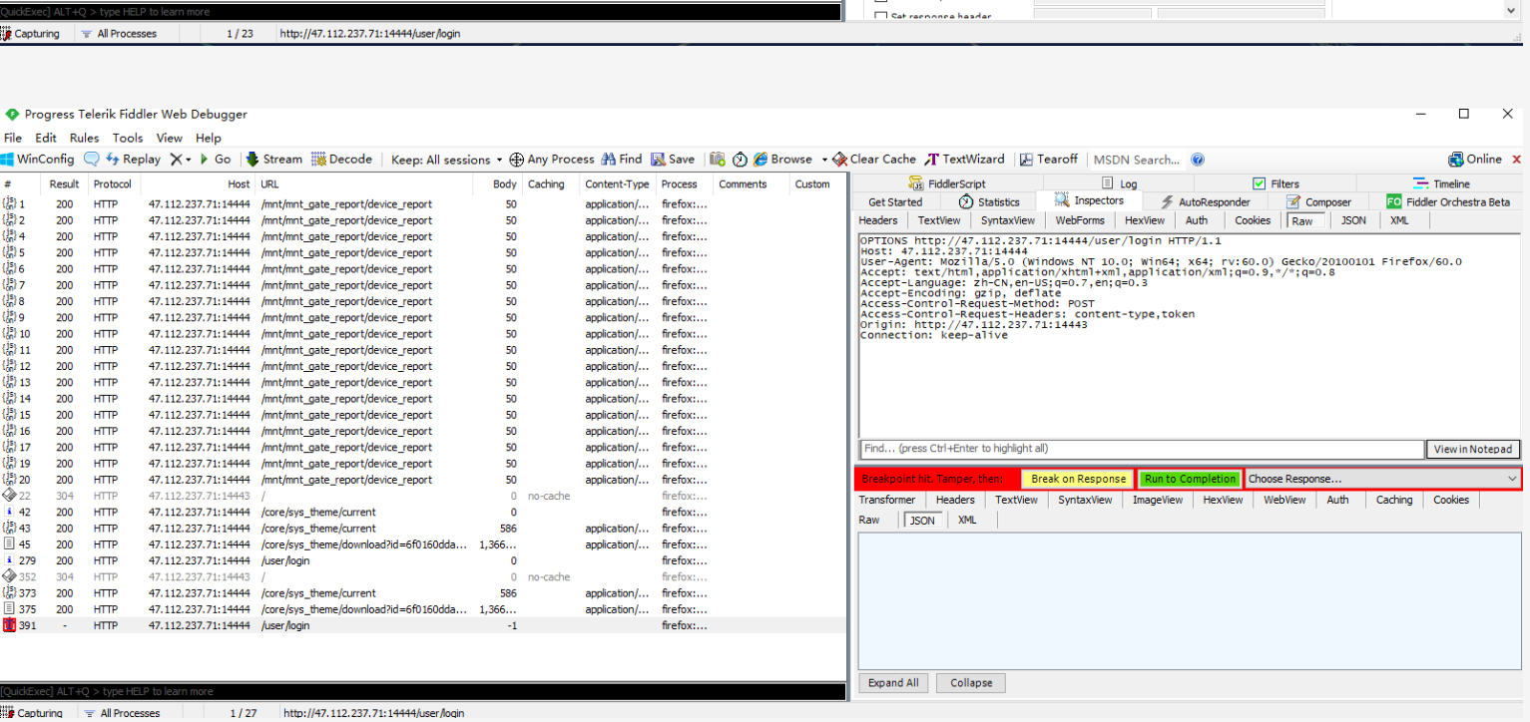This screenshot has height=722, width=1530.
Task: Sort sessions by the Content-Type column header
Action: (617, 183)
